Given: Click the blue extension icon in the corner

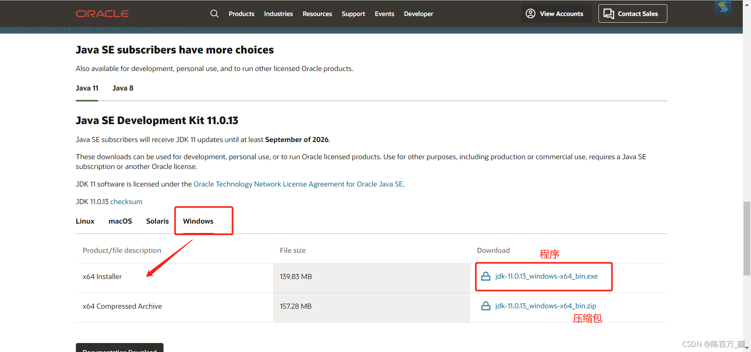Looking at the screenshot, I should click(723, 7).
